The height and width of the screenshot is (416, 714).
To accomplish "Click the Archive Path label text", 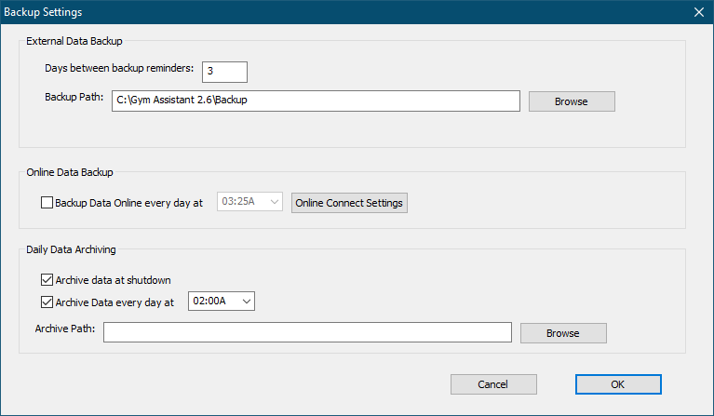I will tap(65, 329).
